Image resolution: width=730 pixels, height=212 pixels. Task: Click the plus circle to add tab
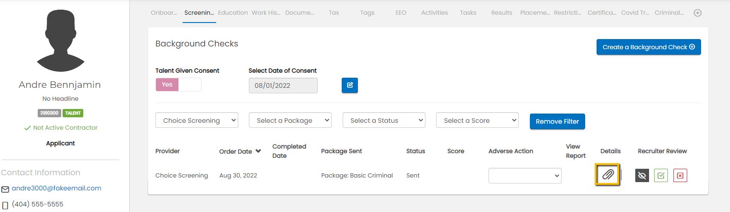pyautogui.click(x=698, y=13)
